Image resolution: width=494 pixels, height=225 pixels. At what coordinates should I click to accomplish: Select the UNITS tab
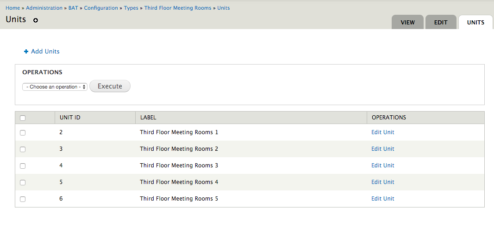click(x=475, y=22)
